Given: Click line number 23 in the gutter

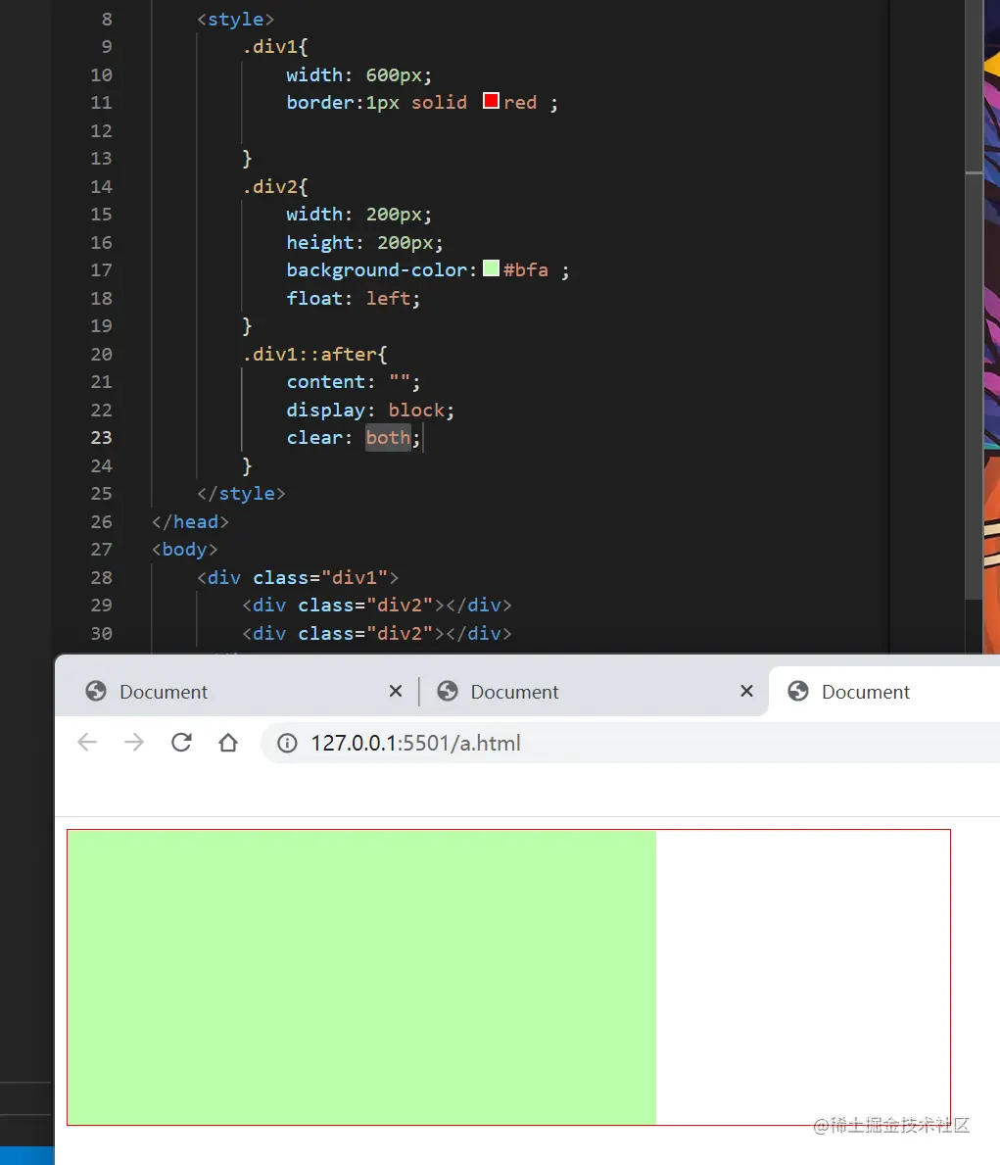Looking at the screenshot, I should point(102,438).
